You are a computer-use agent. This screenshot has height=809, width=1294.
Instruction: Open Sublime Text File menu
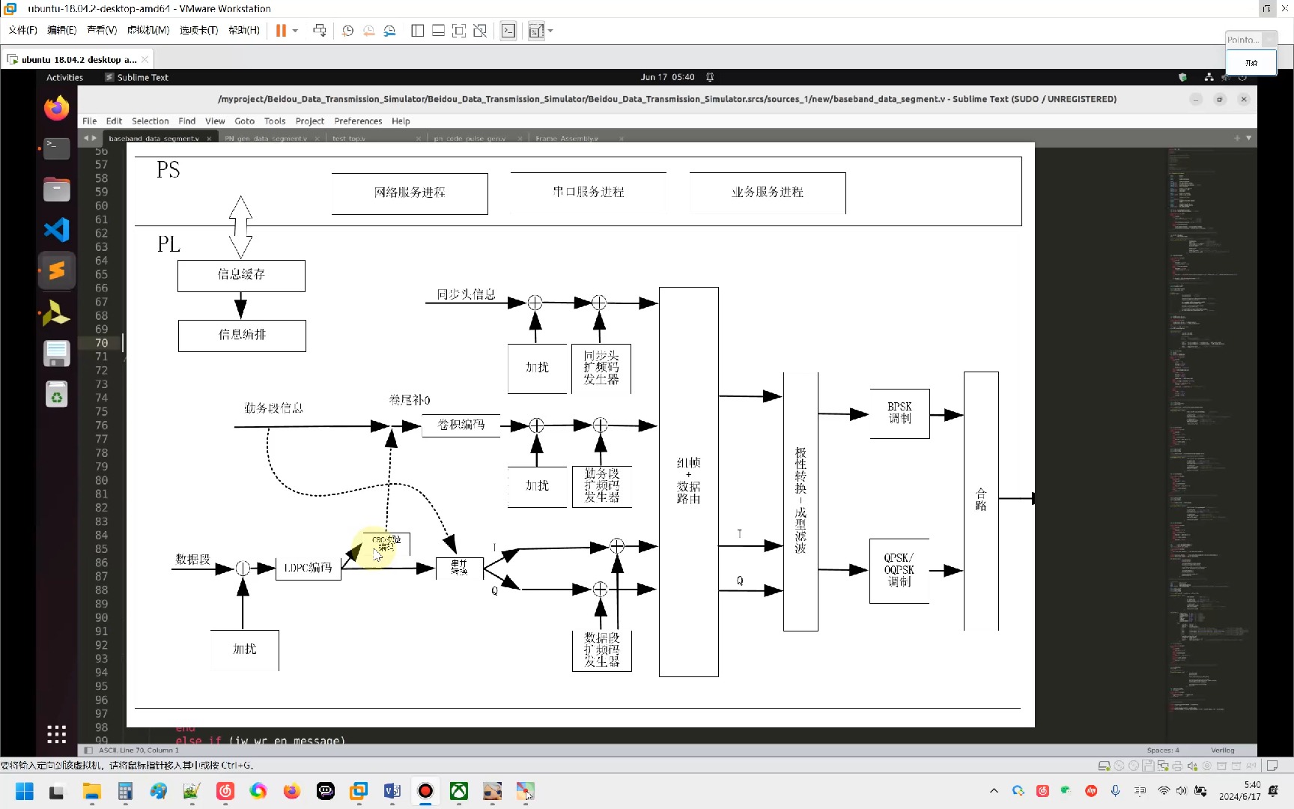click(90, 121)
